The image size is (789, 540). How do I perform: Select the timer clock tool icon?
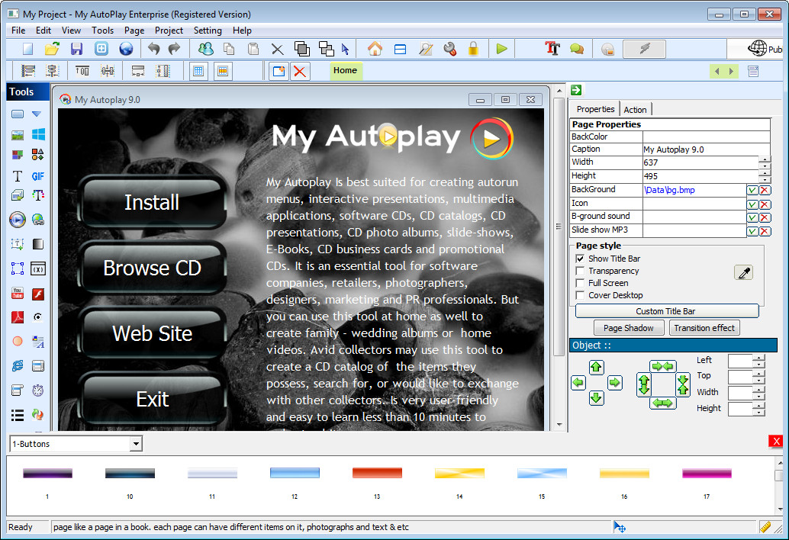(37, 391)
